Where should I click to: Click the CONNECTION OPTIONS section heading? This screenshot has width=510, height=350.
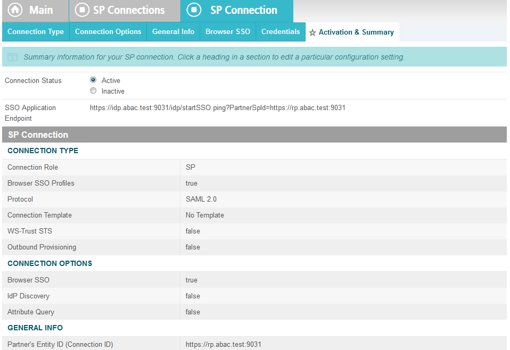tap(50, 263)
